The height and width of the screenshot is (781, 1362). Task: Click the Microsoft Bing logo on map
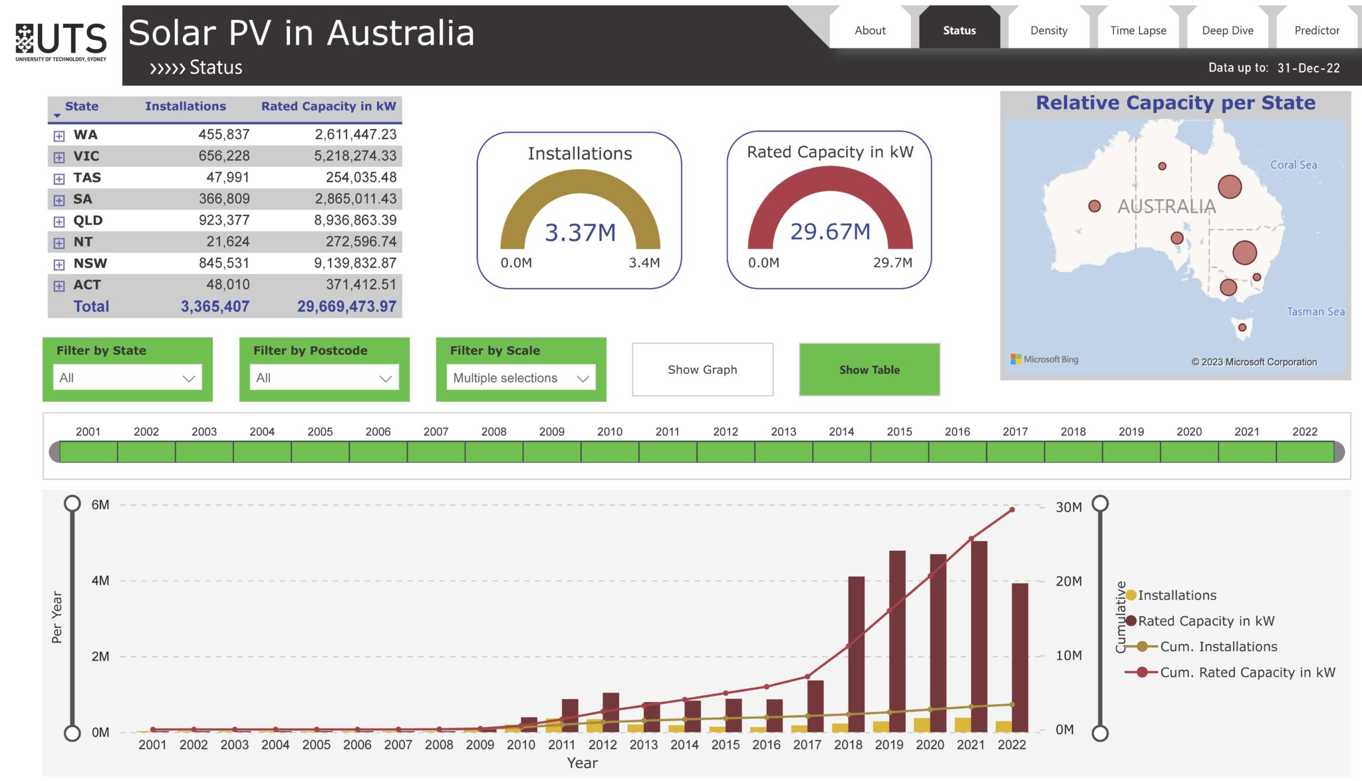pyautogui.click(x=1044, y=359)
